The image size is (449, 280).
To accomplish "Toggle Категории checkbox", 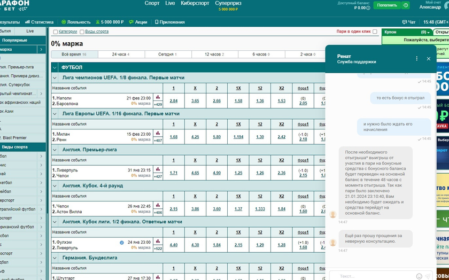I will (x=56, y=32).
